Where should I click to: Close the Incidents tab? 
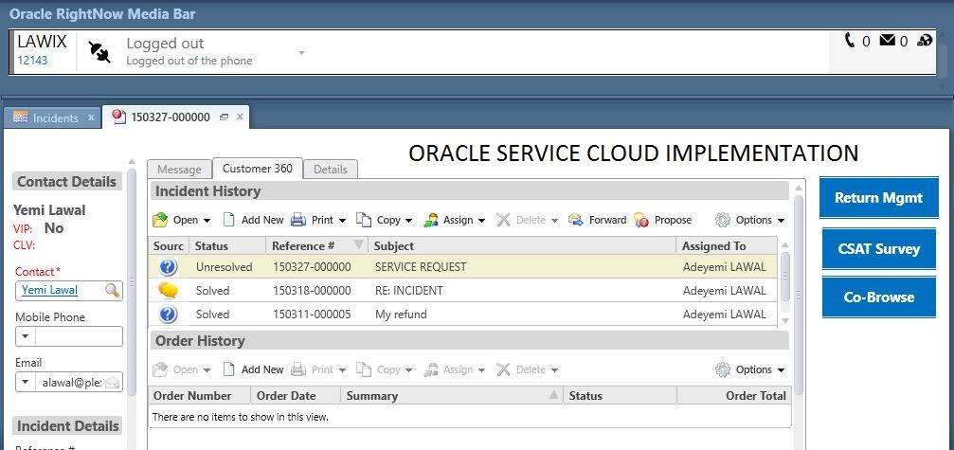(x=91, y=117)
